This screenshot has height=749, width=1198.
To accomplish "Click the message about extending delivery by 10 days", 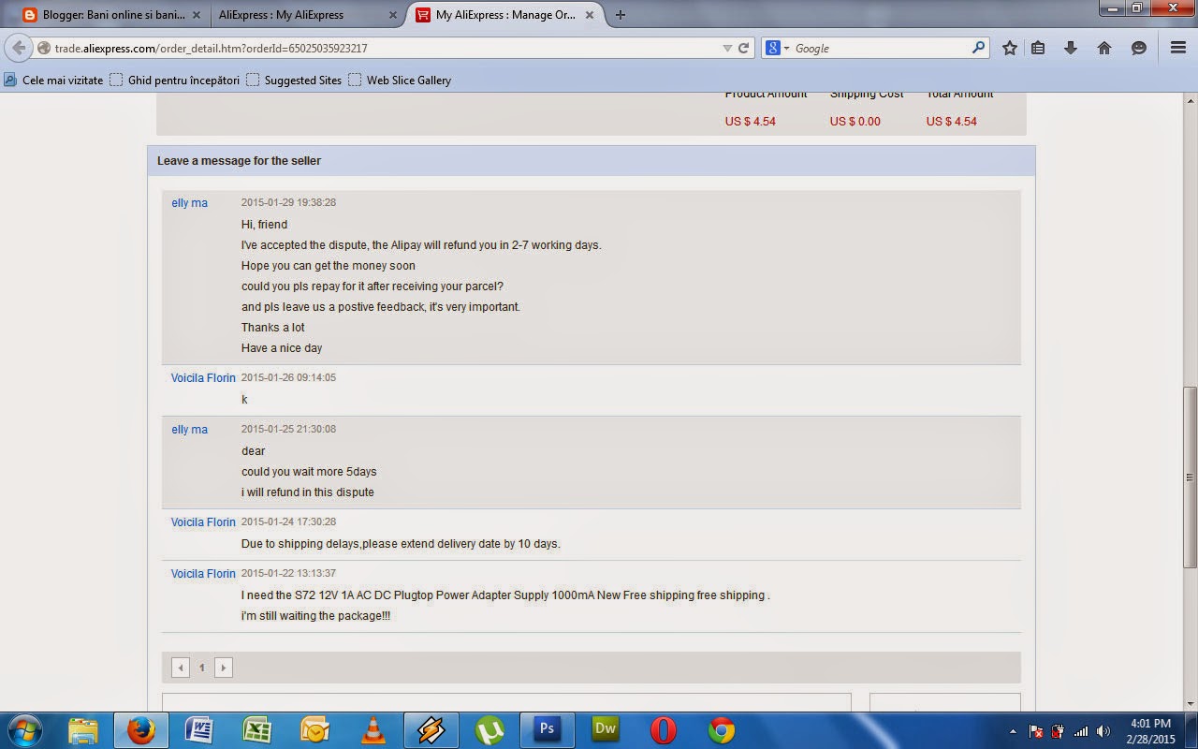I will [x=401, y=544].
